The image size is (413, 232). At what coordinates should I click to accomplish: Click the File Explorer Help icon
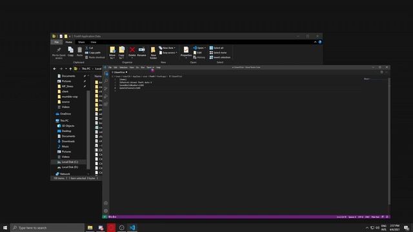click(x=320, y=42)
